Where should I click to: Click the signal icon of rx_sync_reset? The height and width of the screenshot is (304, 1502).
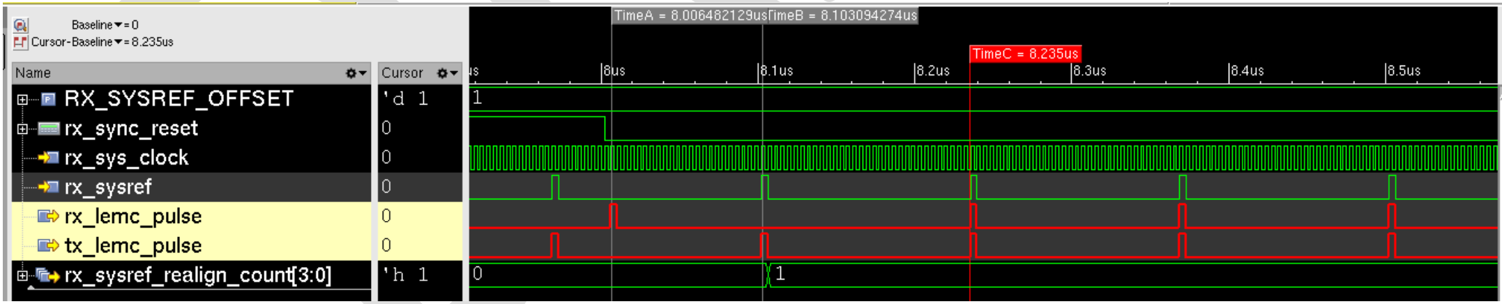coord(48,129)
